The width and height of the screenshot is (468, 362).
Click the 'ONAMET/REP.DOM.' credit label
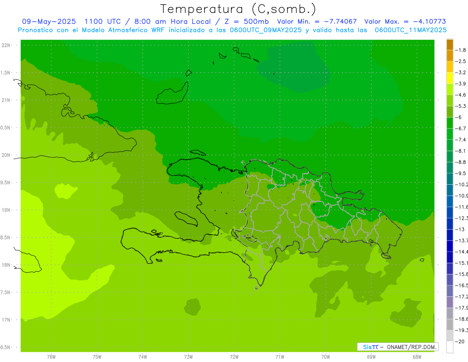click(411, 347)
